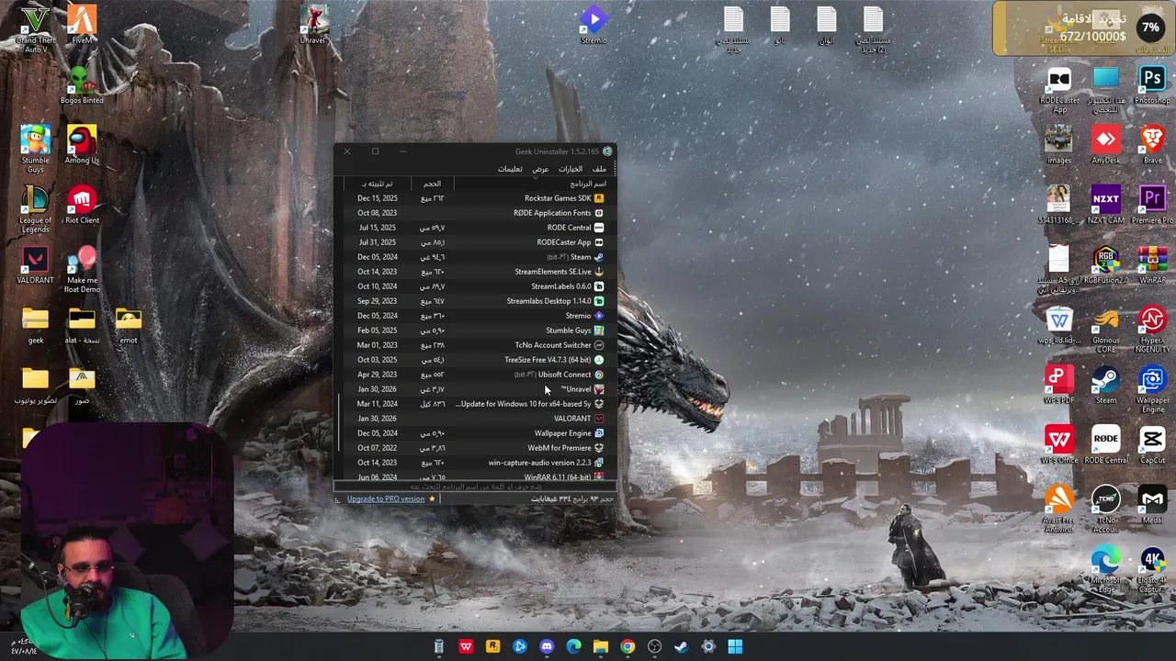Image resolution: width=1176 pixels, height=661 pixels.
Task: Select the Bogos Binted desktop icon
Action: 82,84
